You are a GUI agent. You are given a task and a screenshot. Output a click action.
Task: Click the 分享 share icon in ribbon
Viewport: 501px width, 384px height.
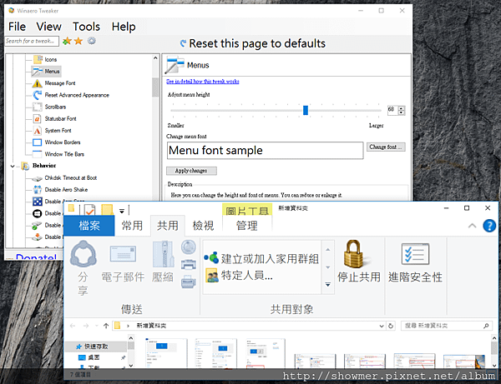pos(83,254)
